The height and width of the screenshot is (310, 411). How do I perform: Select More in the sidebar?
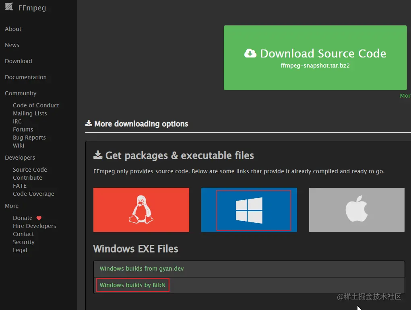point(12,206)
